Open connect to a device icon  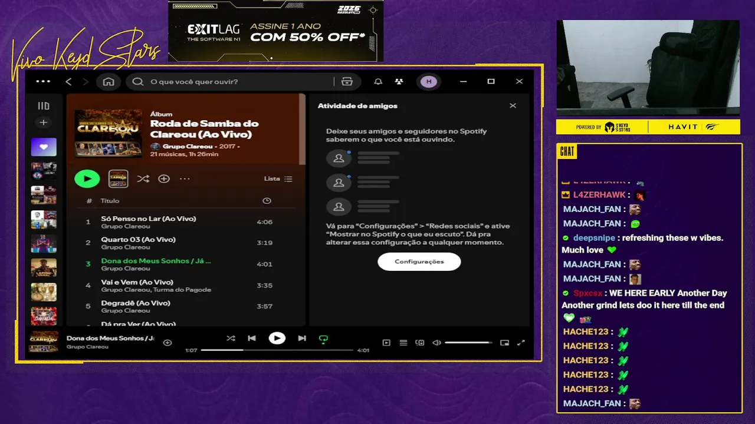(420, 342)
